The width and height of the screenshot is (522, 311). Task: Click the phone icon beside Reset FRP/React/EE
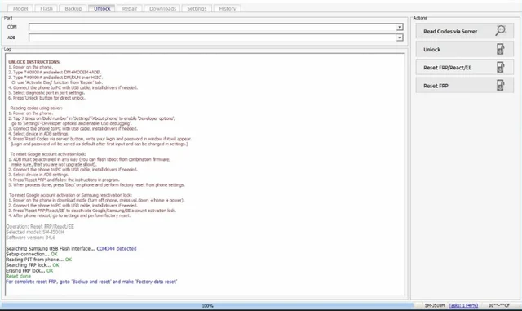coord(500,67)
